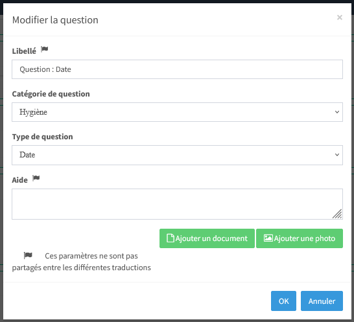The height and width of the screenshot is (322, 354).
Task: Cancel editing with the Annuler button
Action: click(322, 301)
